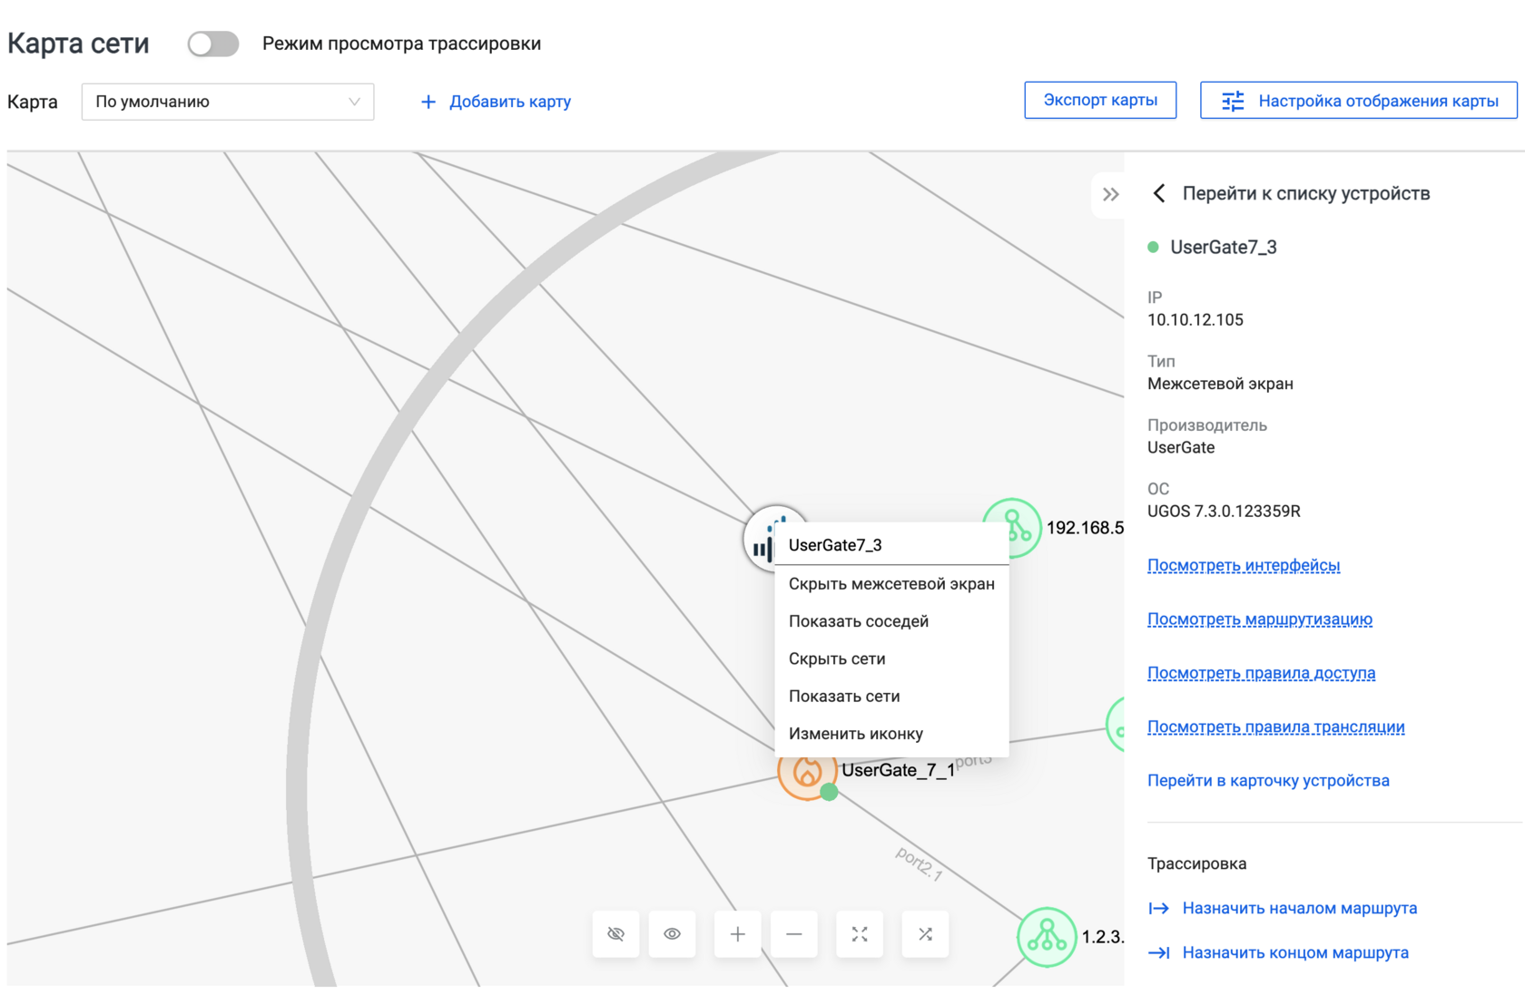Open 'Посмотреть интерфейсы' link
The width and height of the screenshot is (1525, 995).
click(1243, 565)
